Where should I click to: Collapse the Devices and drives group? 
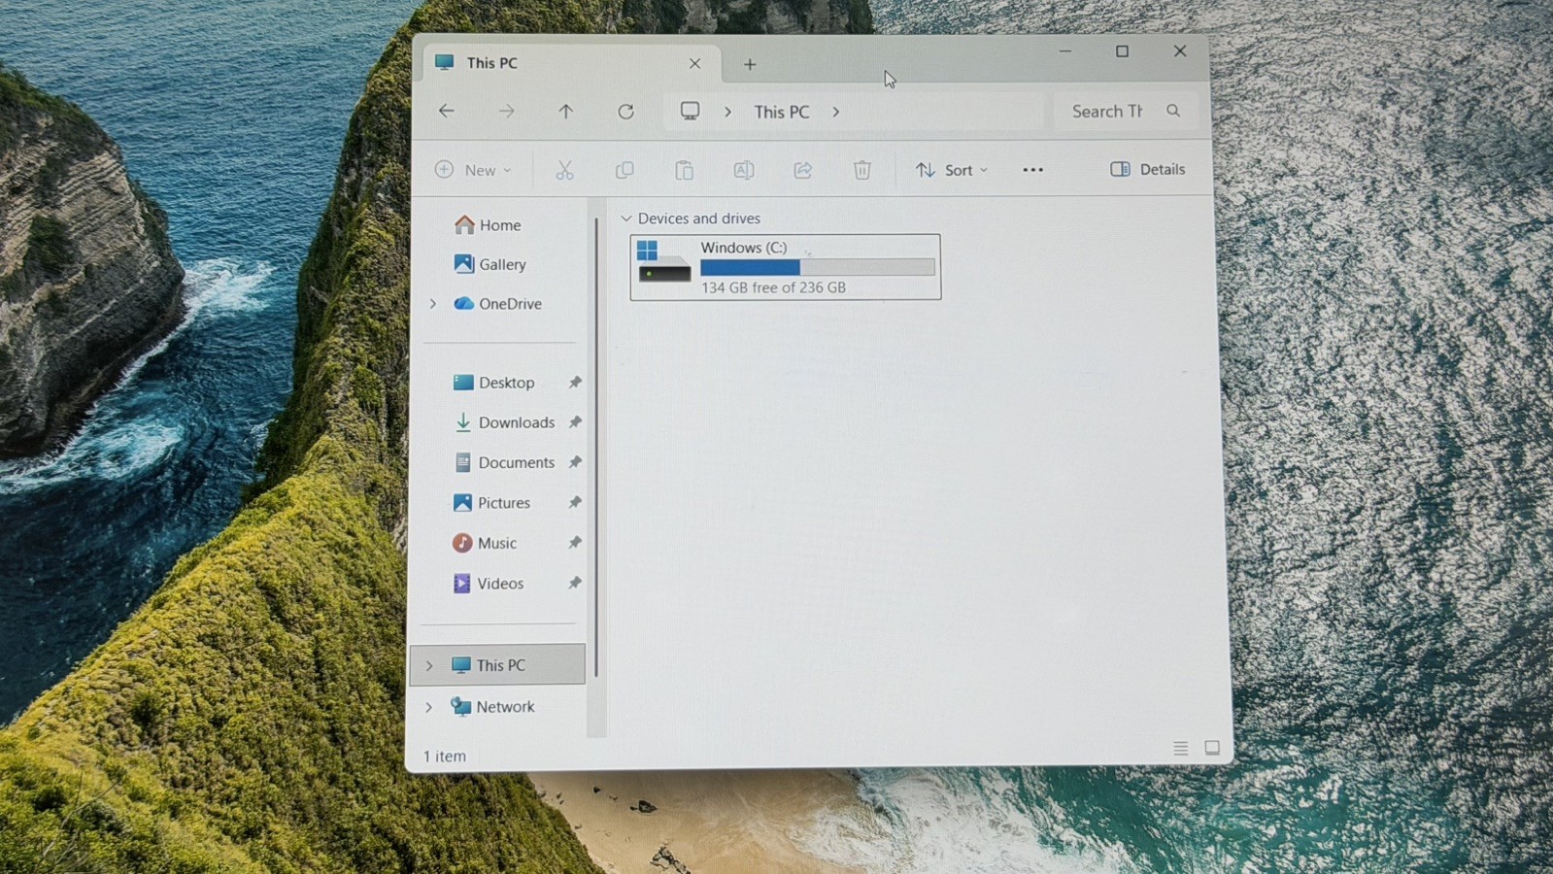[626, 218]
